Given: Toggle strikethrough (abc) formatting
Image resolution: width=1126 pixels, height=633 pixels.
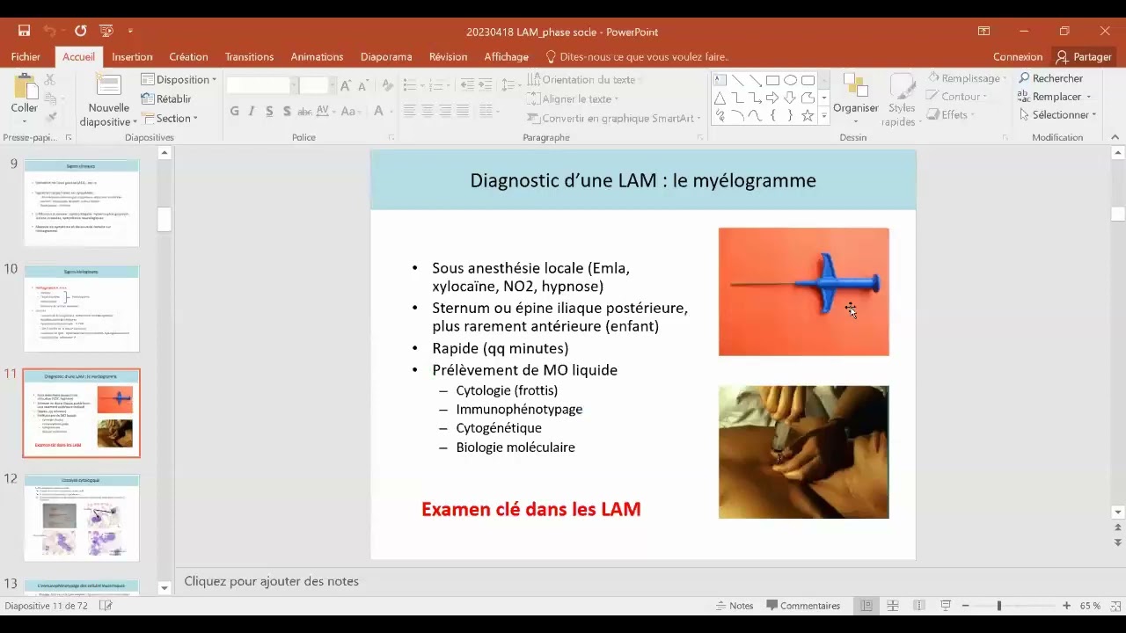Looking at the screenshot, I should point(304,111).
